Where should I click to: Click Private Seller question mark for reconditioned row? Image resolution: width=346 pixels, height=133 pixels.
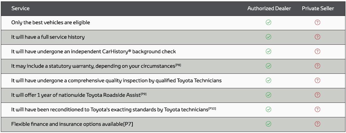(317, 109)
